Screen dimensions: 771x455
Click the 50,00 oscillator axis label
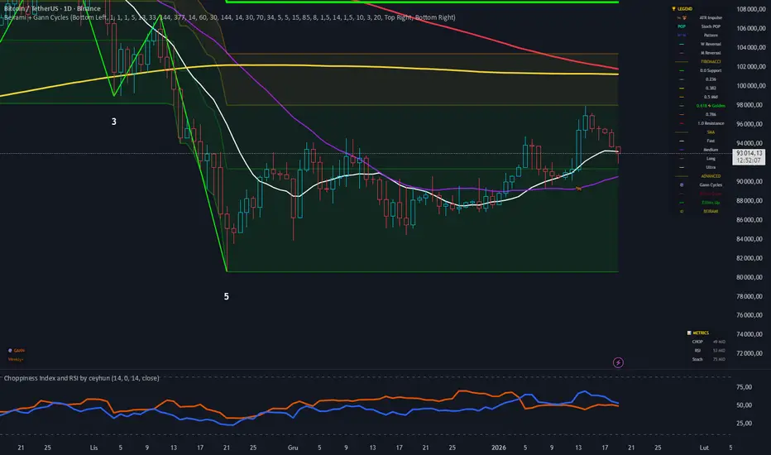[x=744, y=405]
